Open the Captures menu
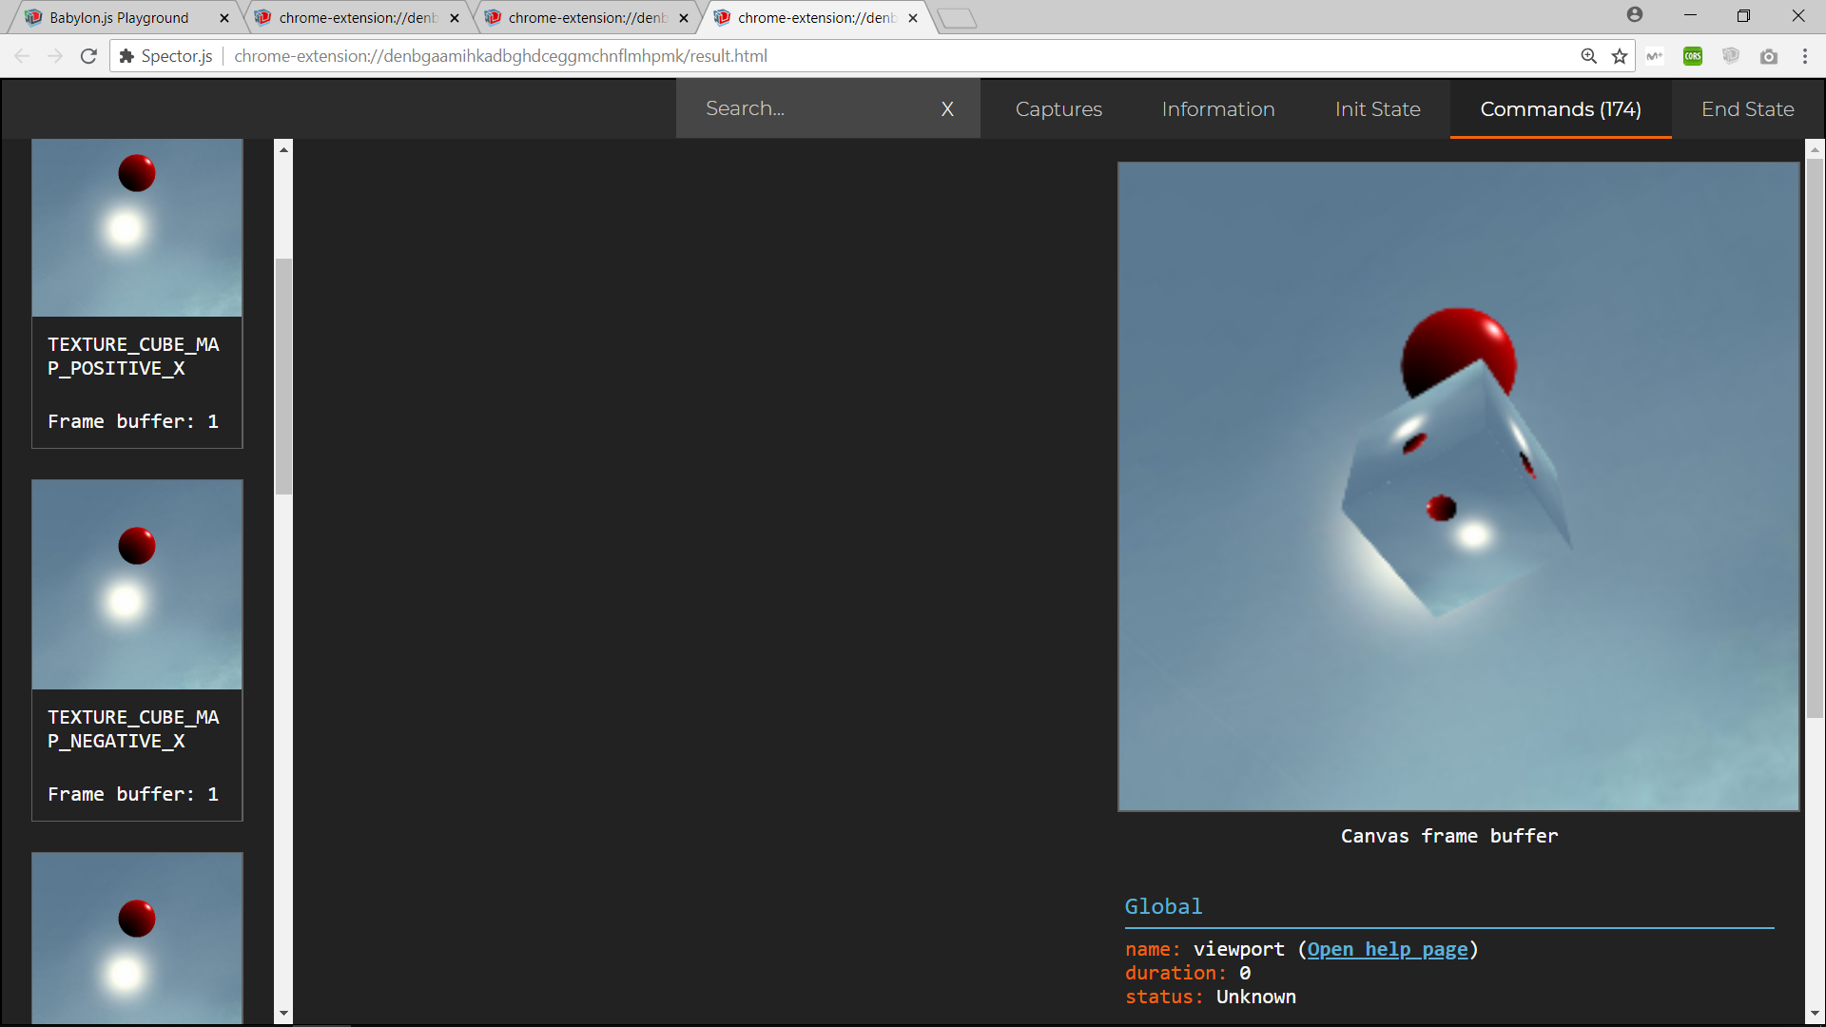Image resolution: width=1826 pixels, height=1027 pixels. tap(1059, 109)
